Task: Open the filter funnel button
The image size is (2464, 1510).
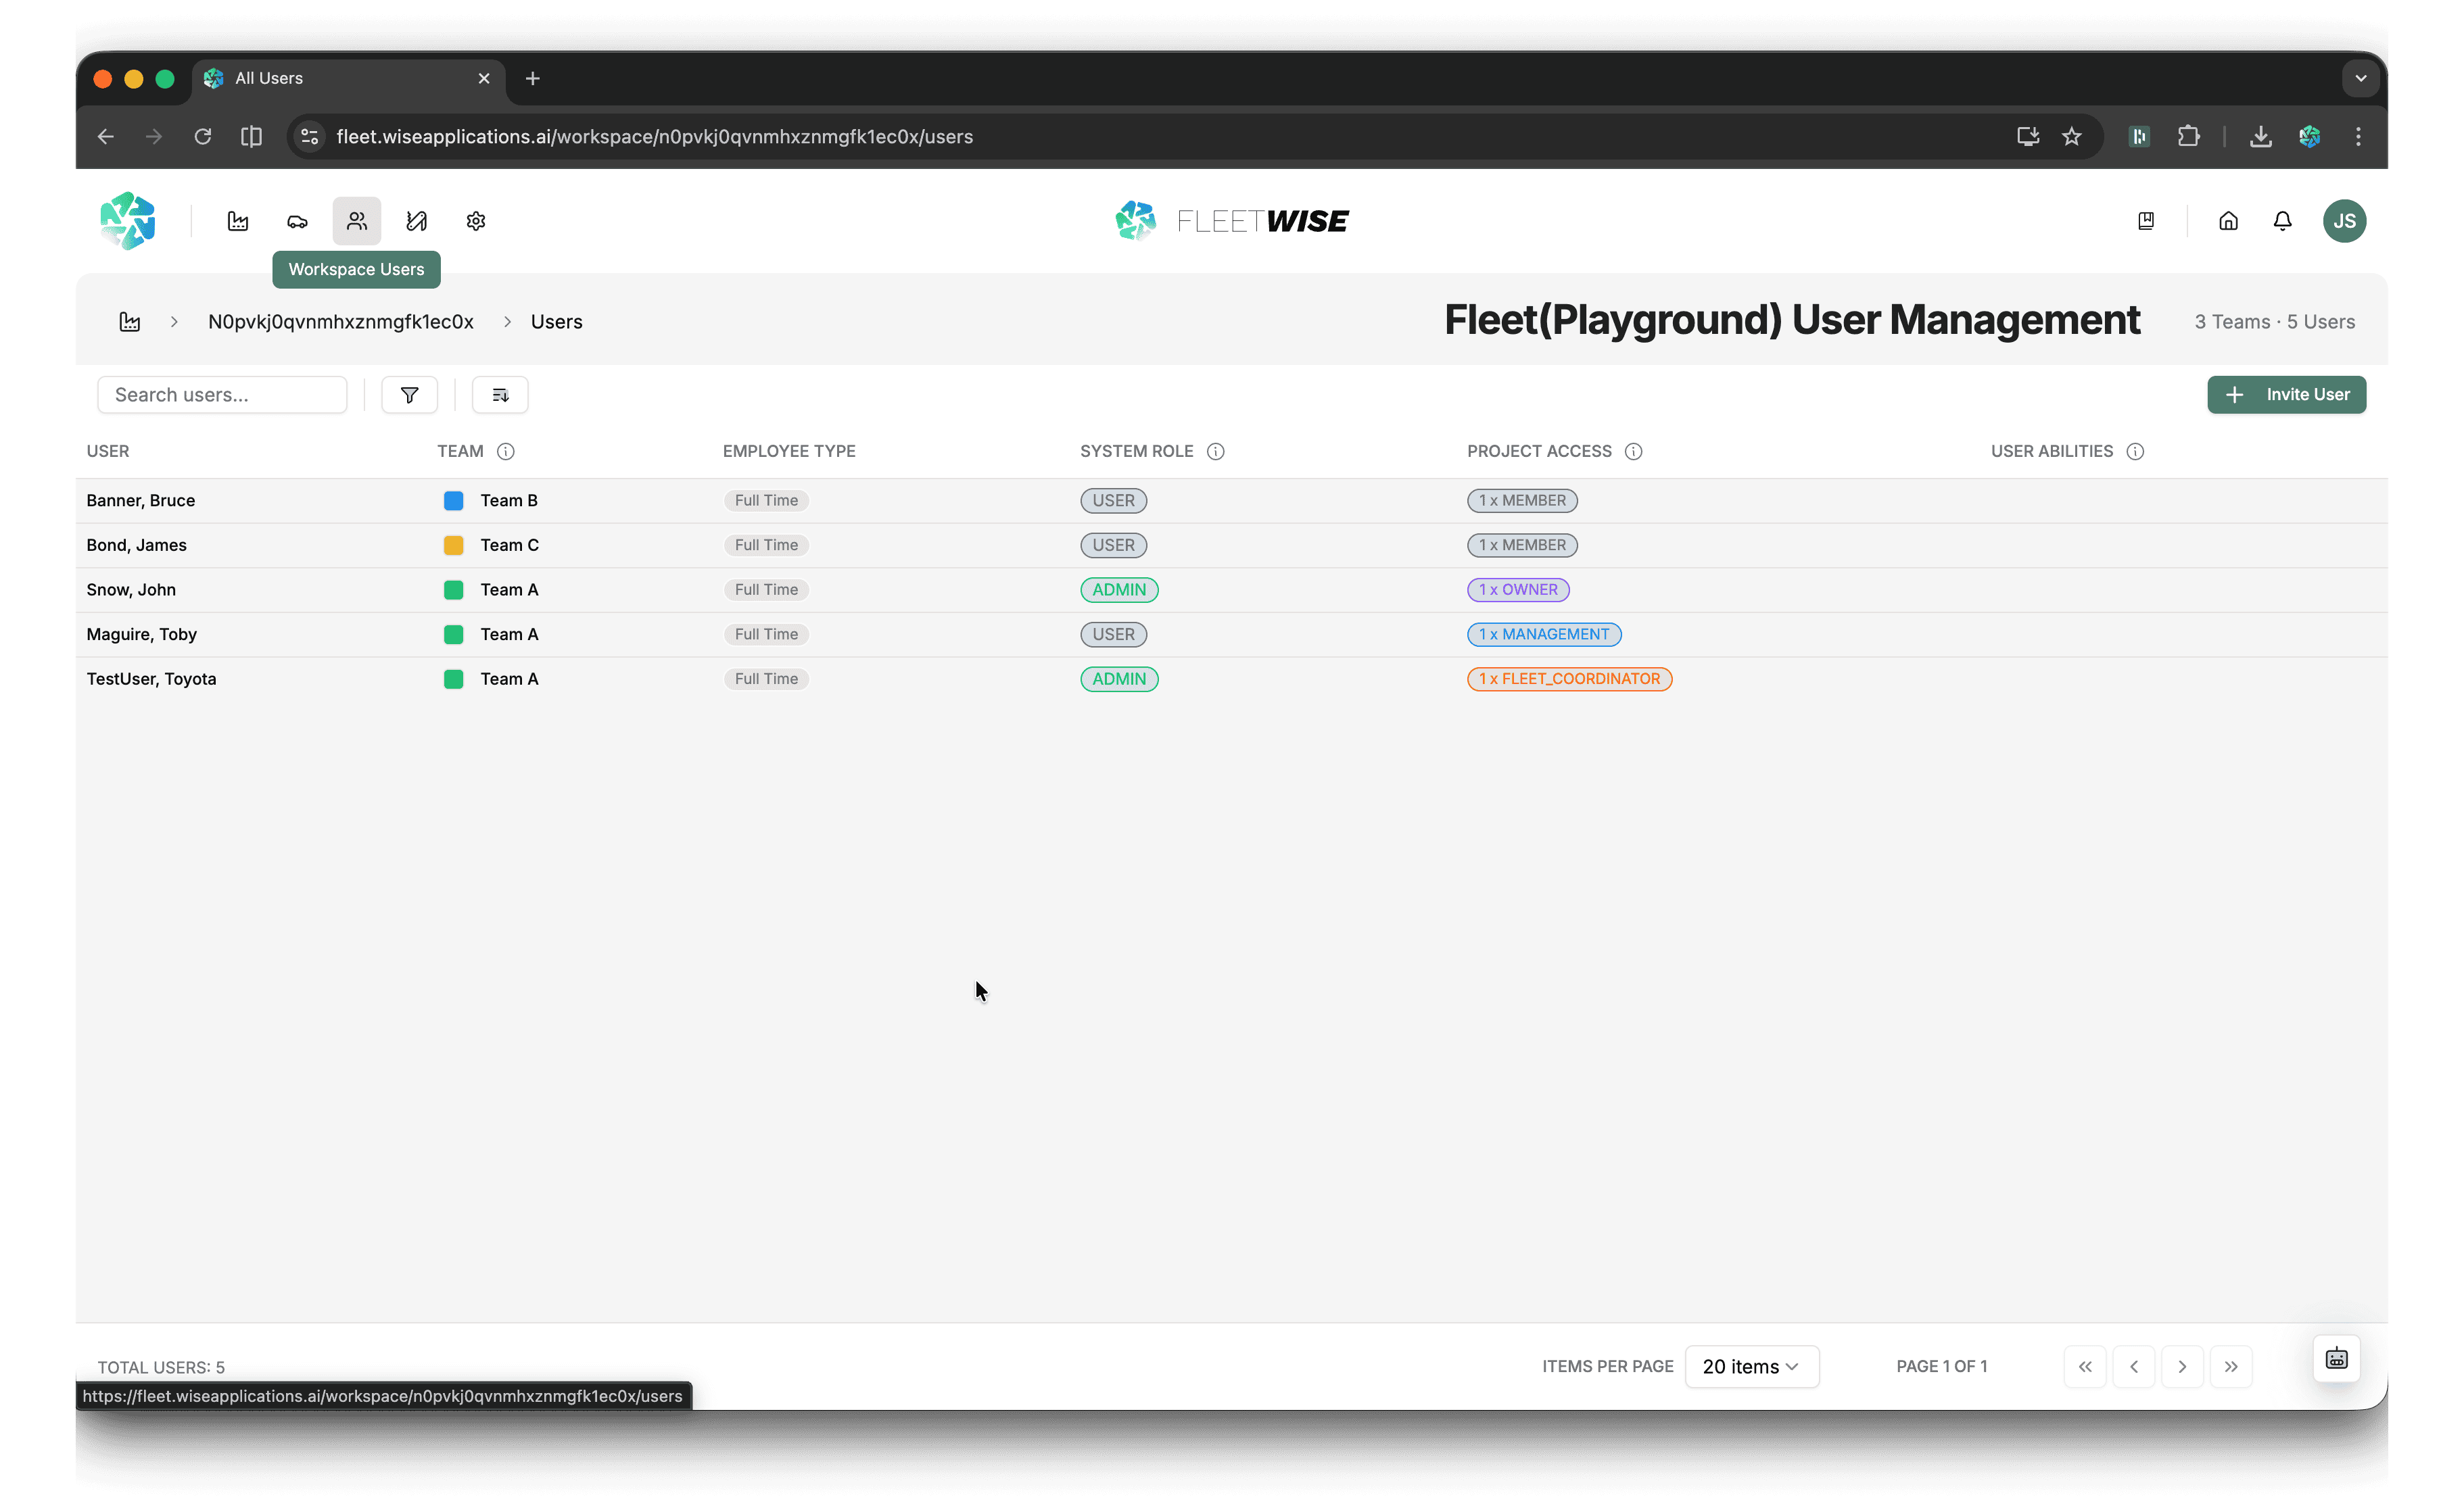Action: click(409, 395)
